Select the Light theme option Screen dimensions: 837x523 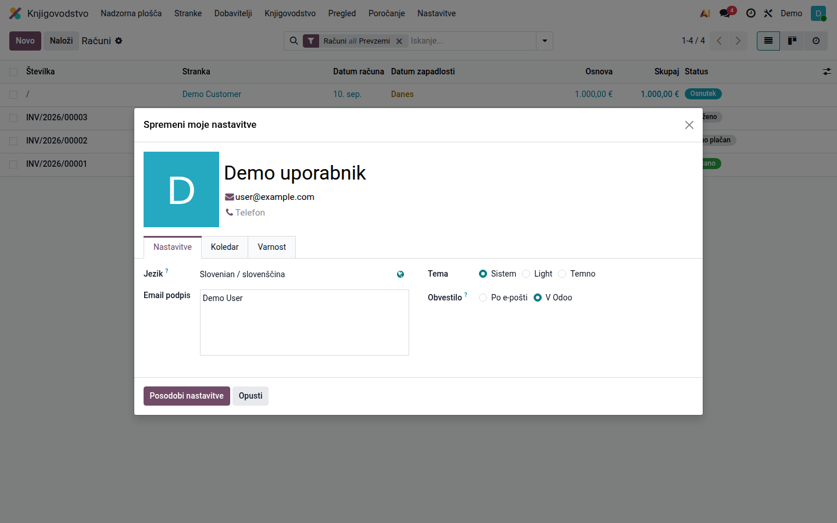526,274
